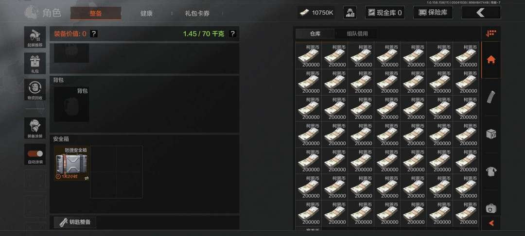The width and height of the screenshot is (525, 236).
Task: Click the warehouse sort icon above the categories
Action: [491, 33]
